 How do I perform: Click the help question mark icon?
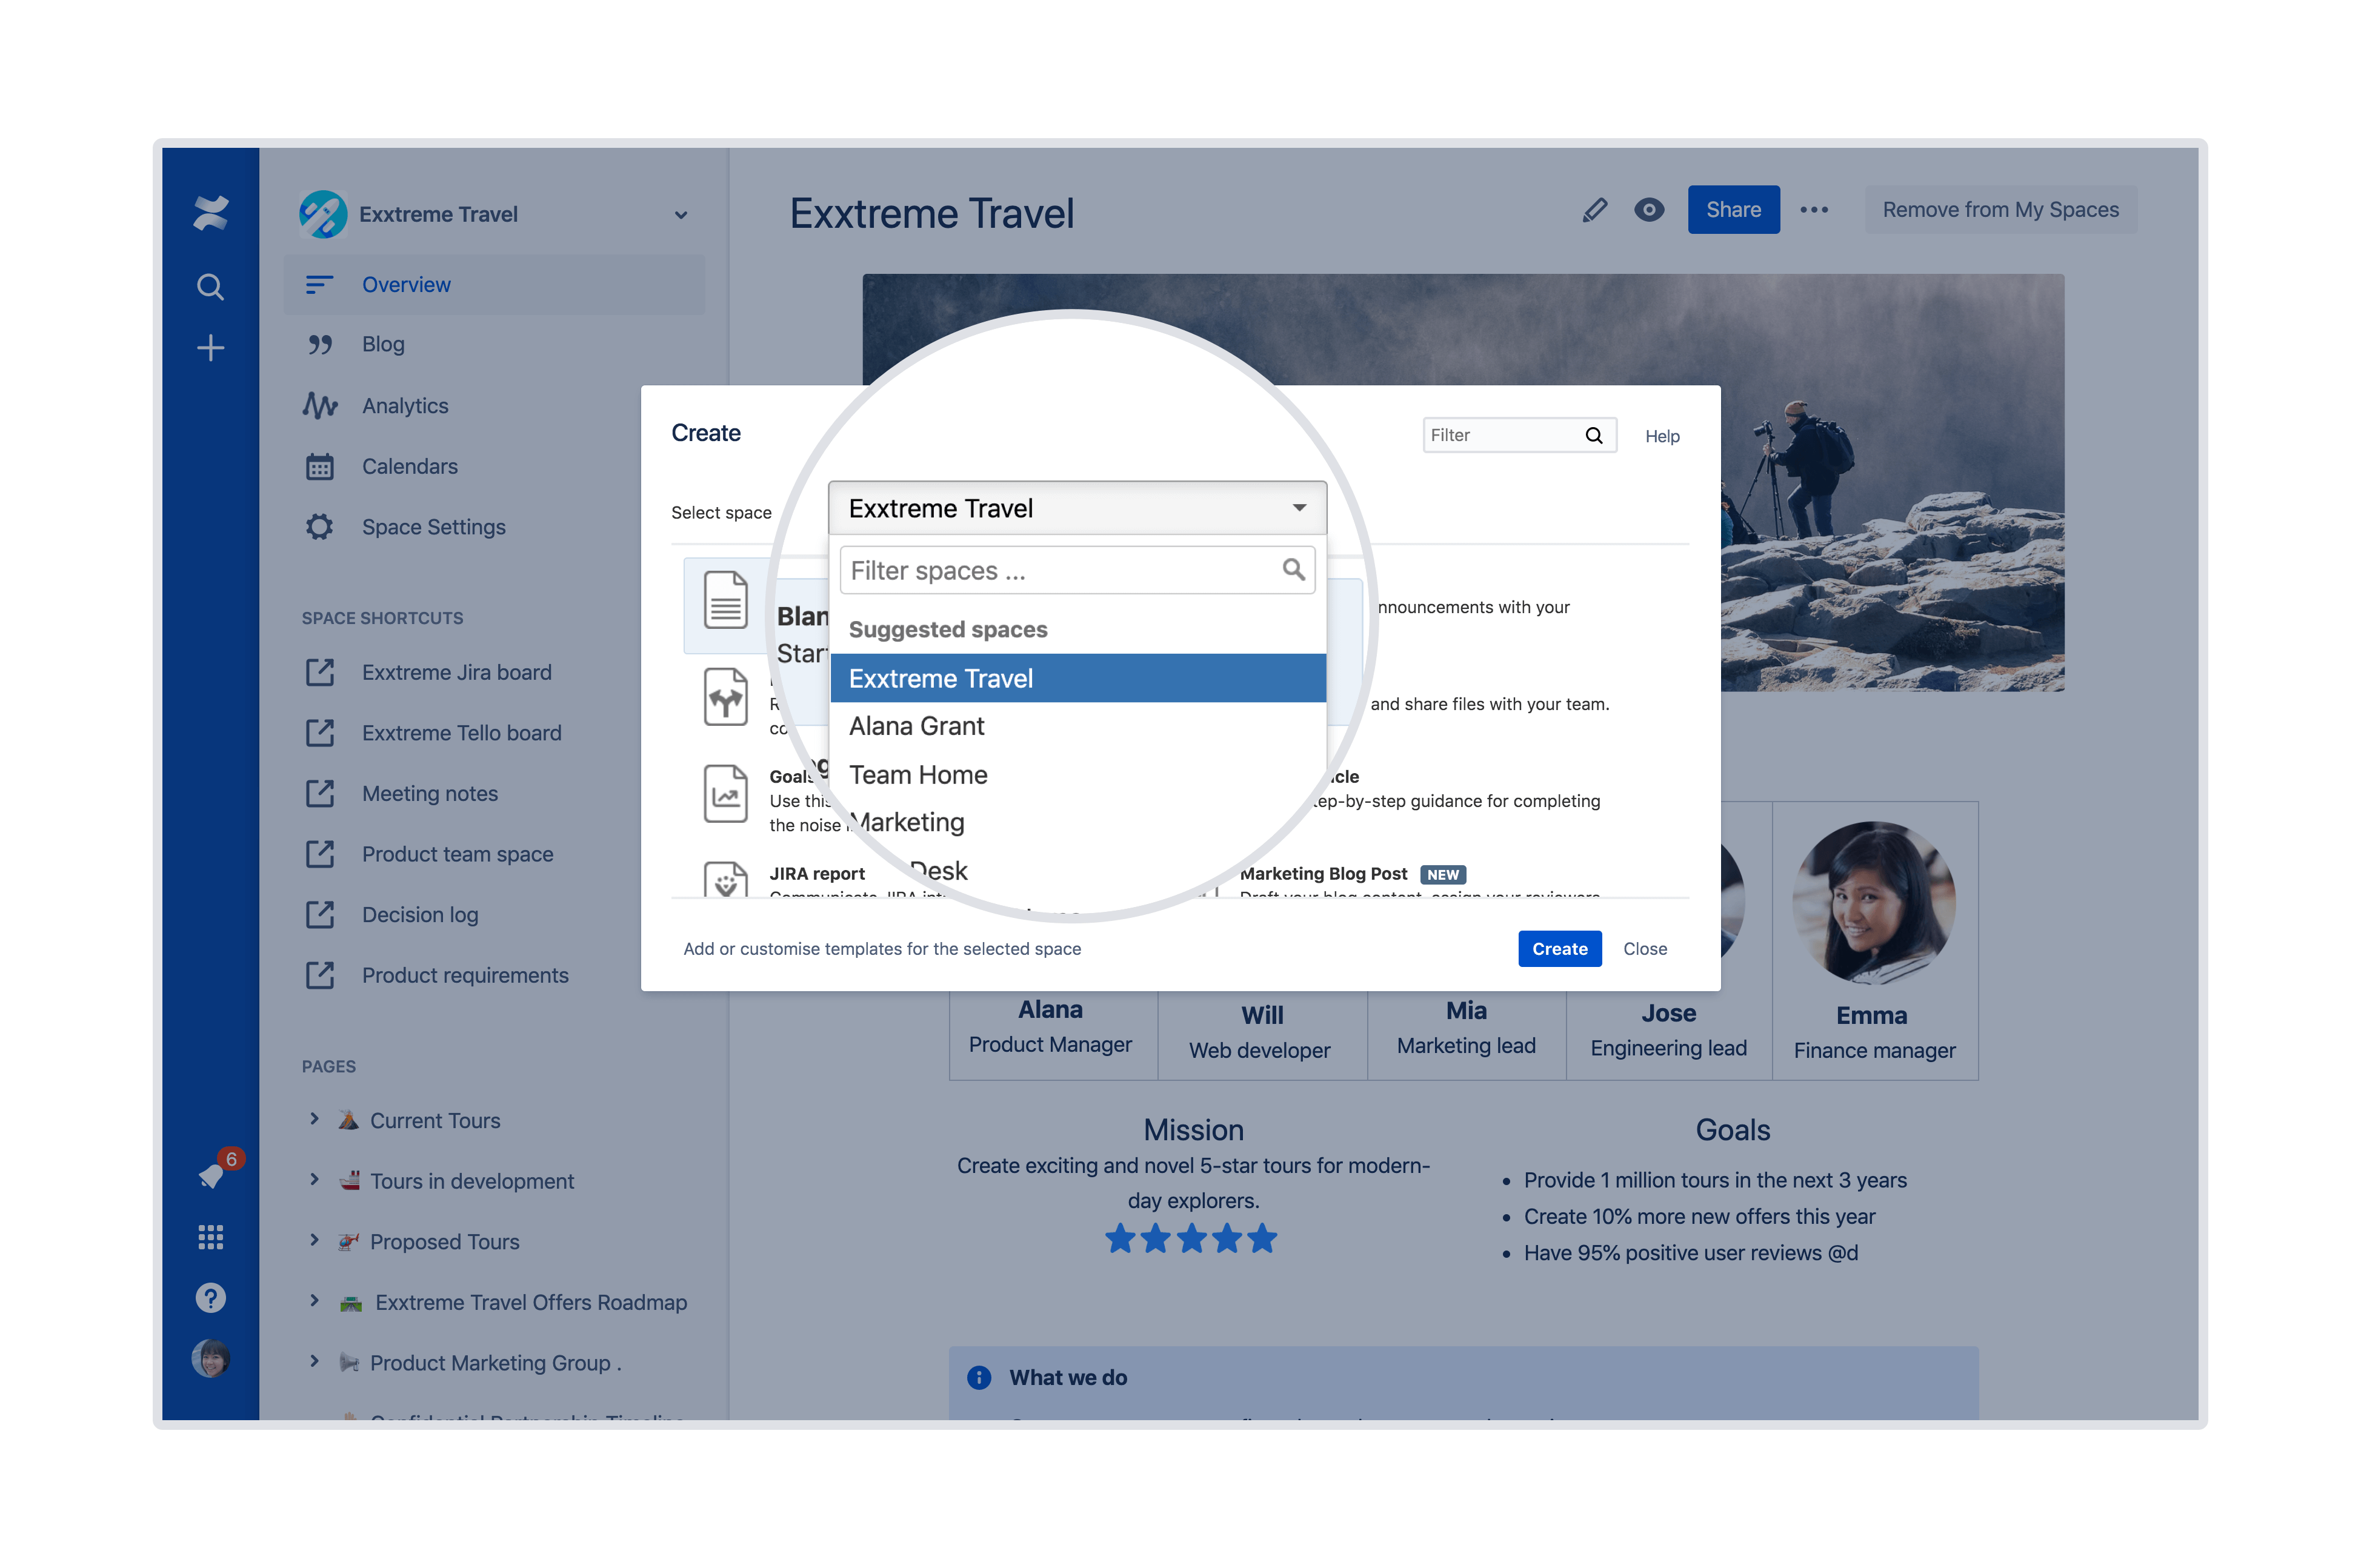coord(210,1298)
